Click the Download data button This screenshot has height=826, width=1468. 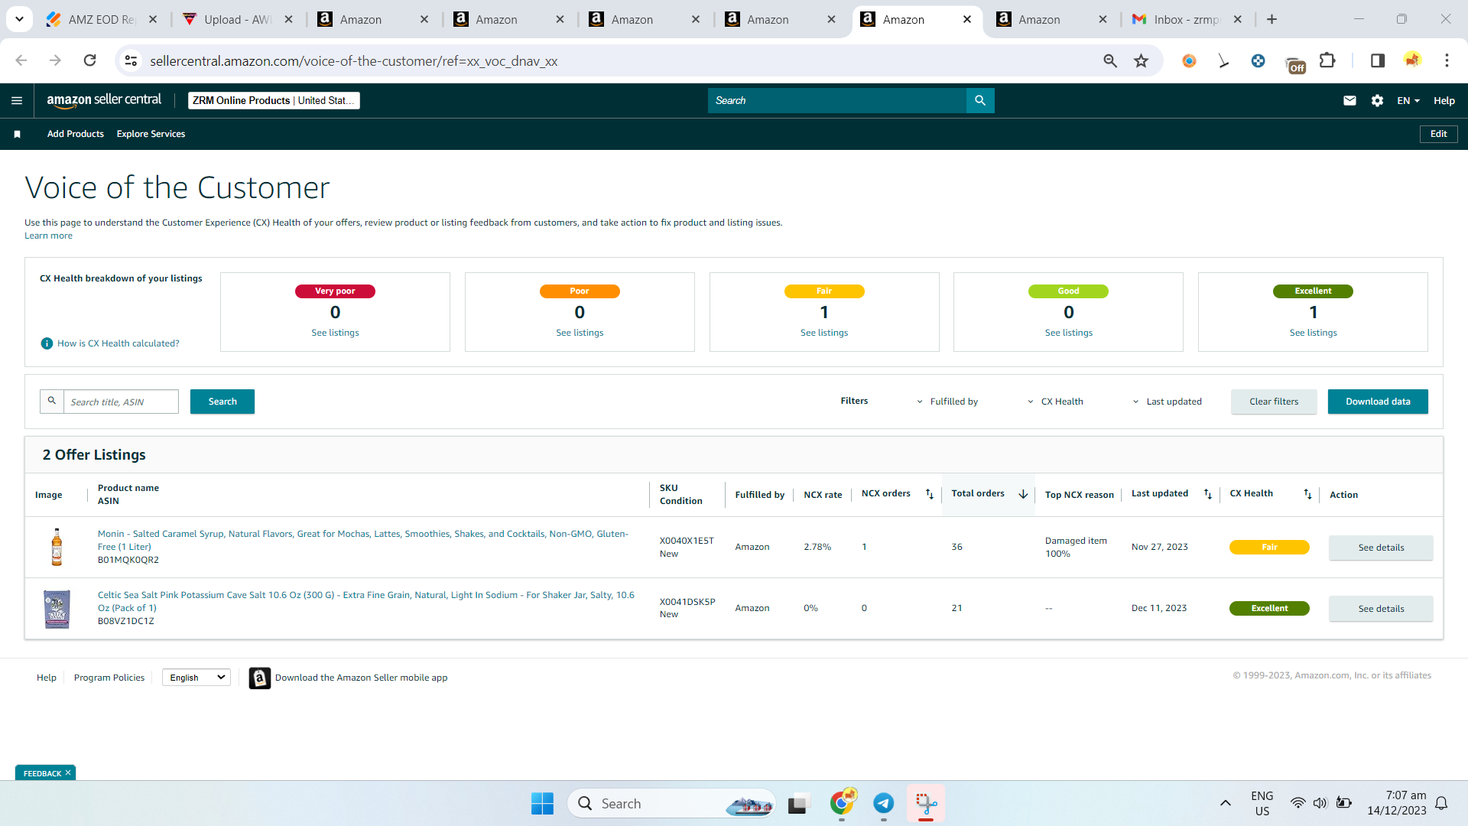(x=1378, y=402)
